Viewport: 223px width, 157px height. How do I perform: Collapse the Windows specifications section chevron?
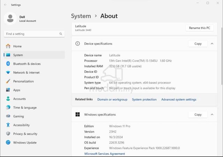coord(212,114)
